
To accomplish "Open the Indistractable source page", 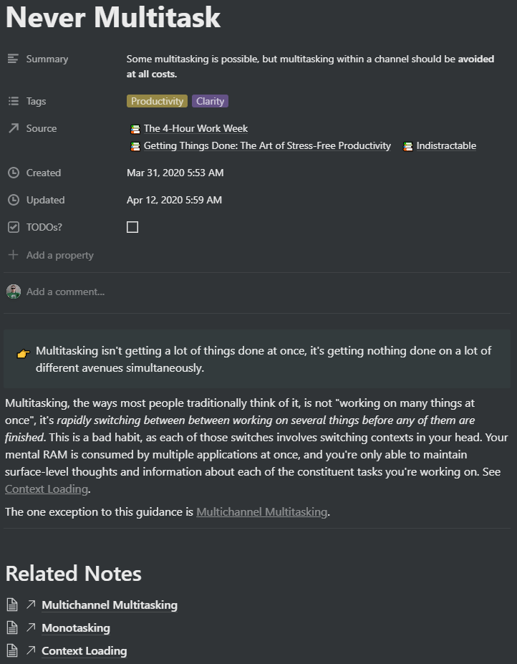I will click(446, 145).
